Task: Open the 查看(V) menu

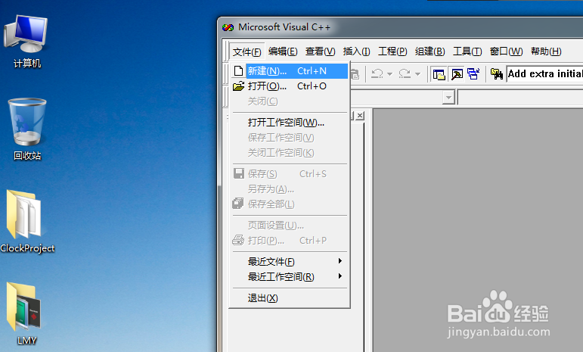Action: (320, 51)
